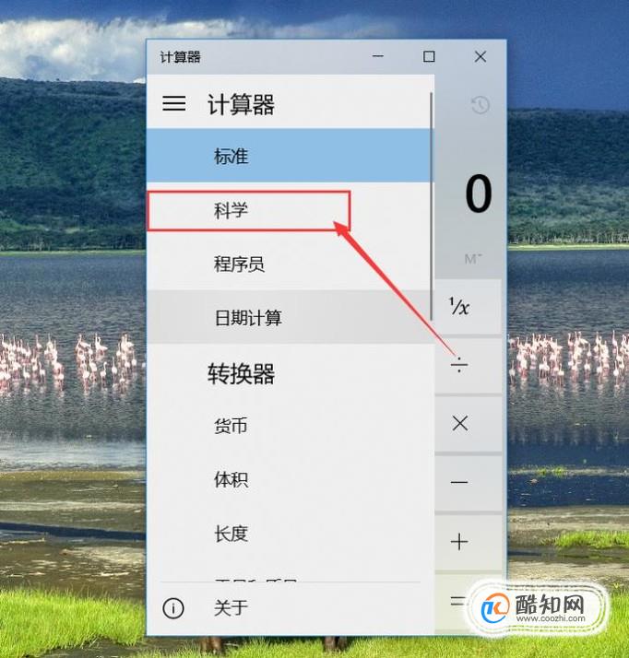Choose 程序员 programmer mode
629x658 pixels.
(289, 264)
